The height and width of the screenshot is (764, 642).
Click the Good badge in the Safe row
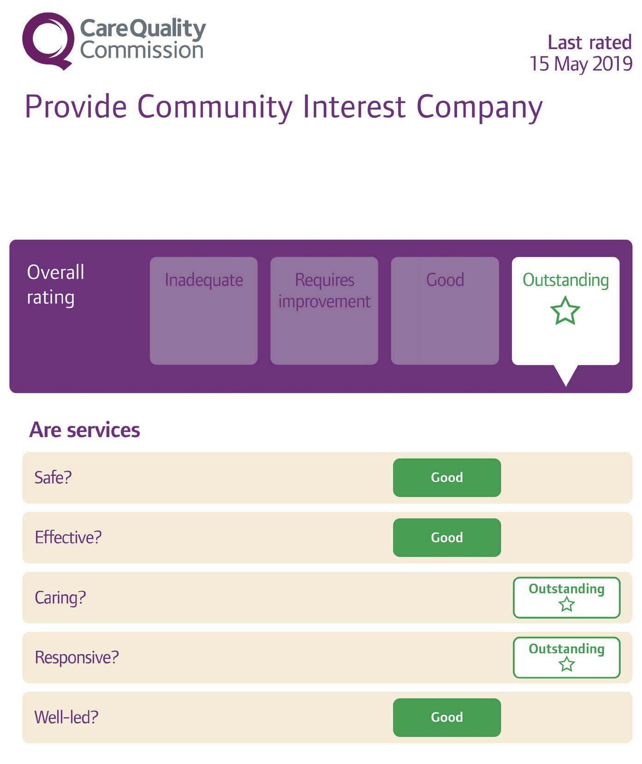(x=446, y=477)
